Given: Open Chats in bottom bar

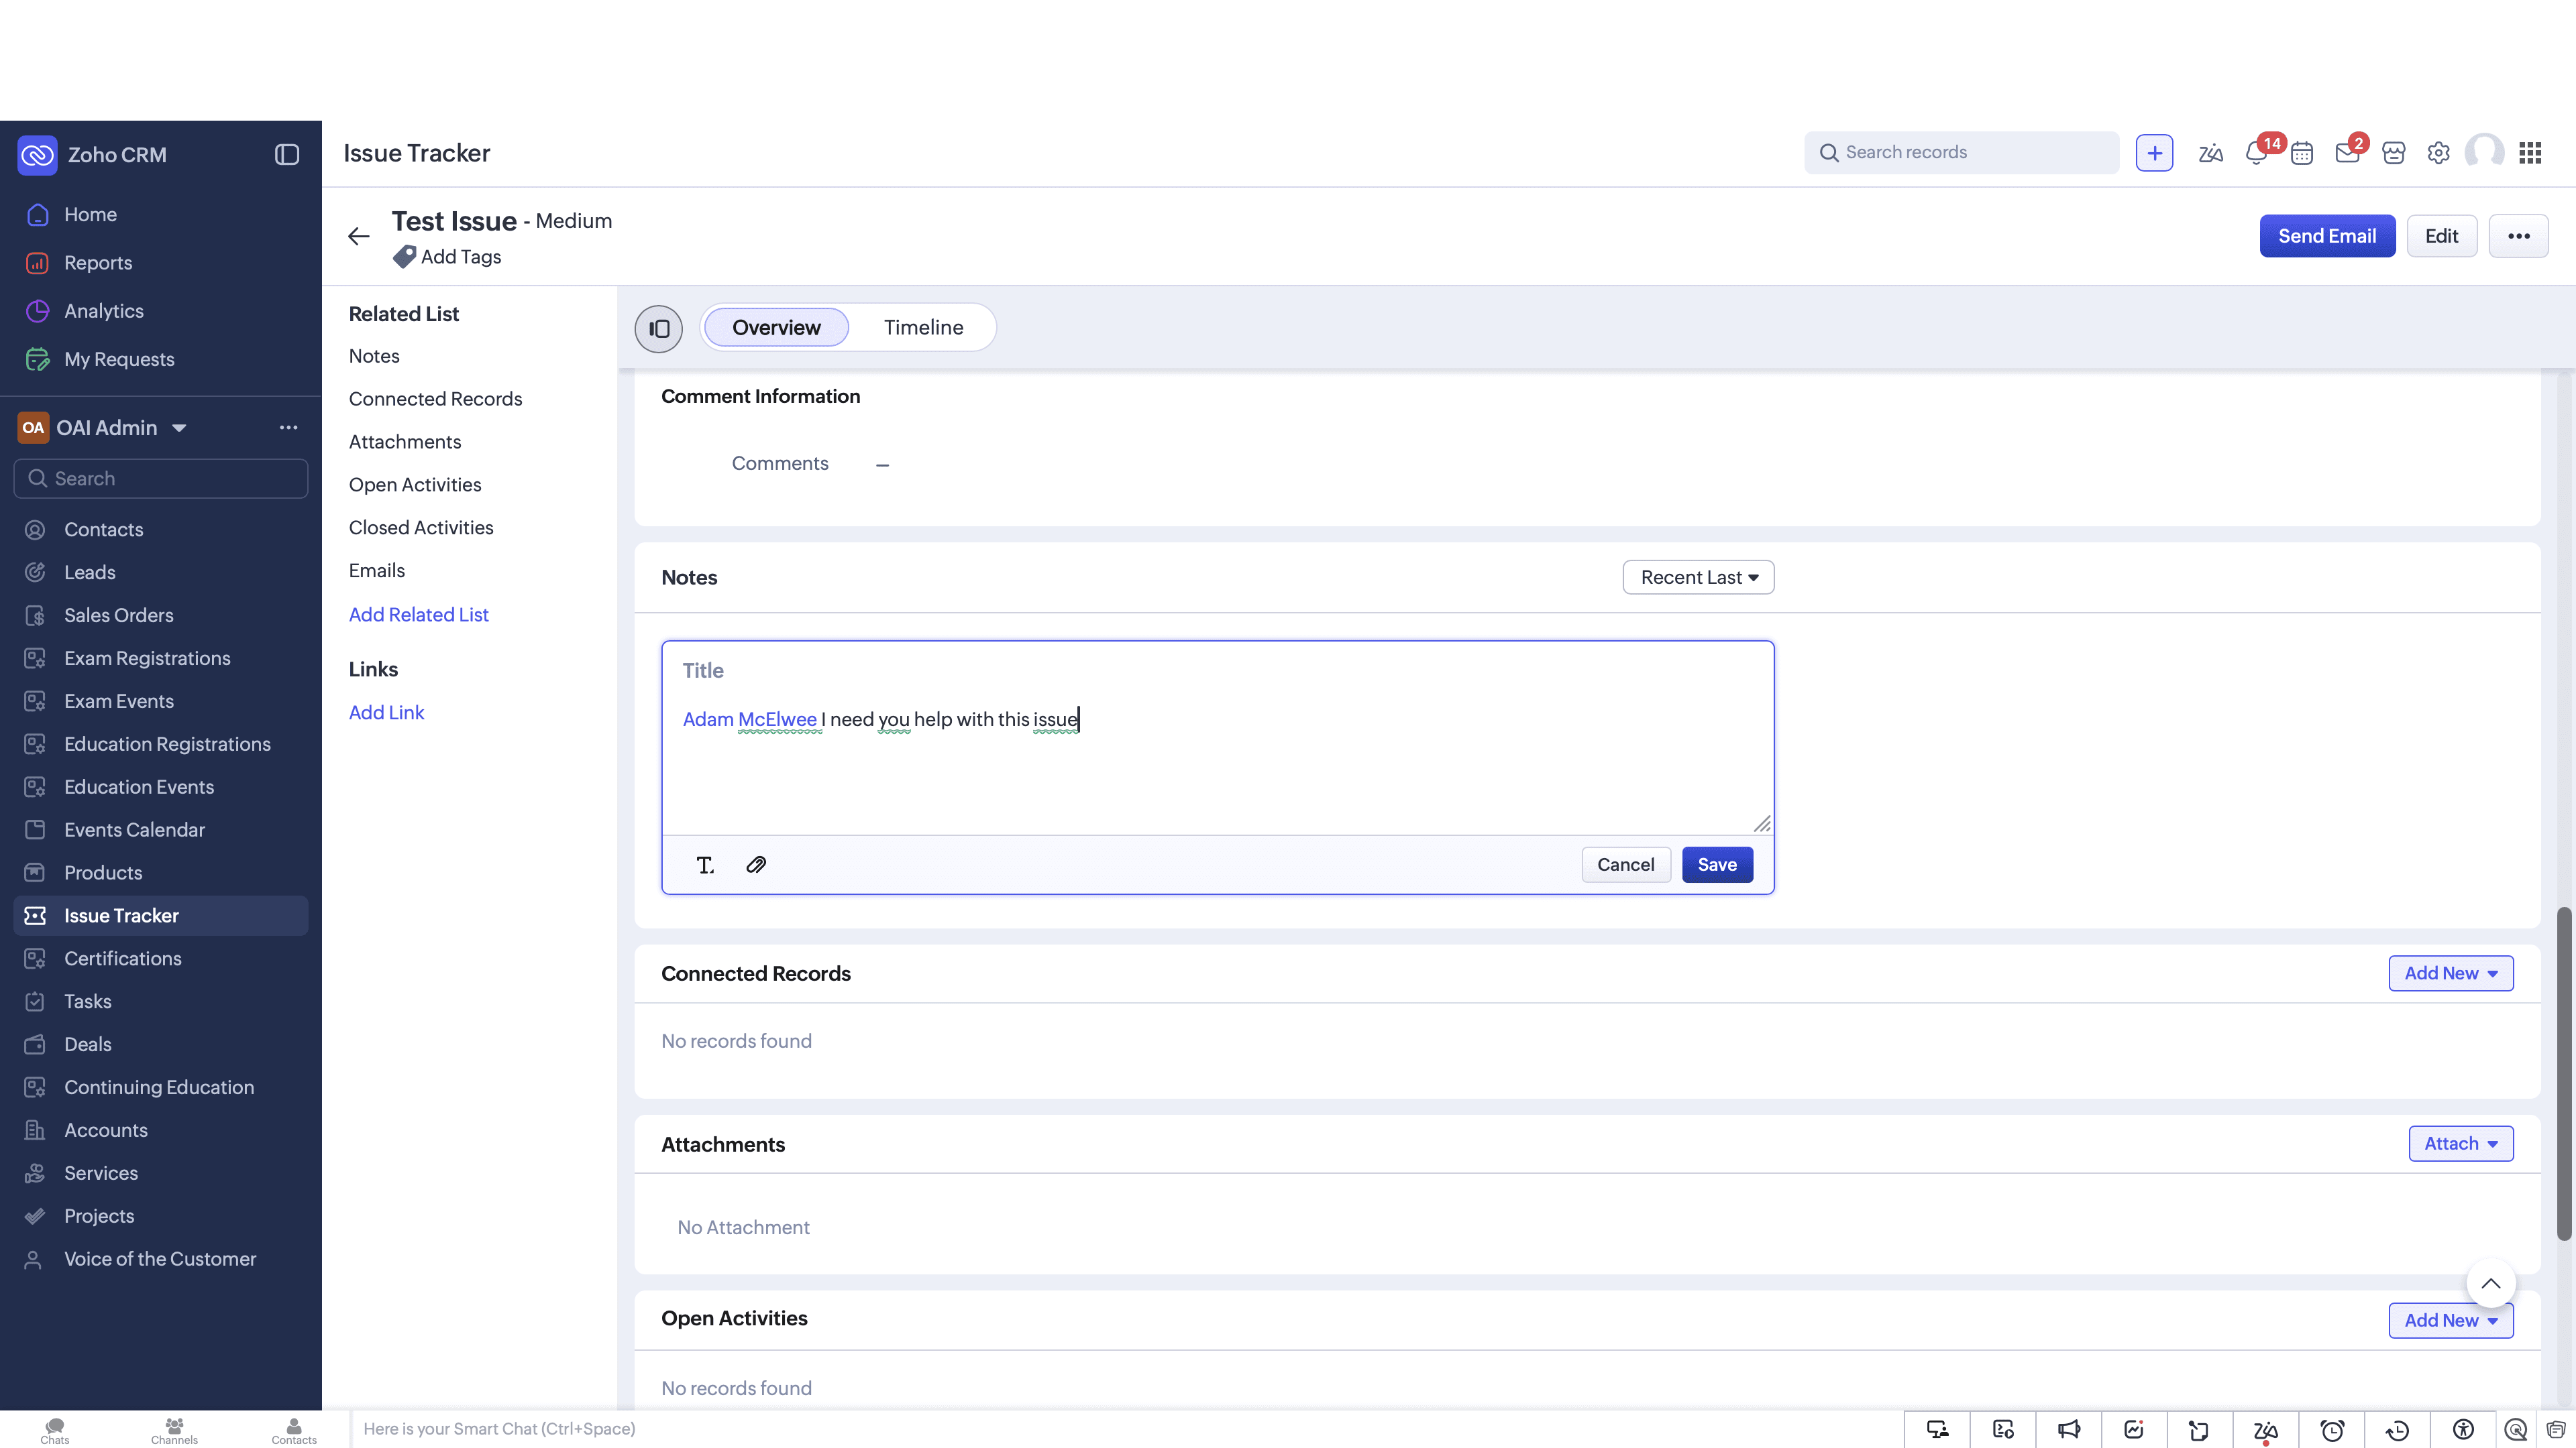Looking at the screenshot, I should coord(55,1430).
